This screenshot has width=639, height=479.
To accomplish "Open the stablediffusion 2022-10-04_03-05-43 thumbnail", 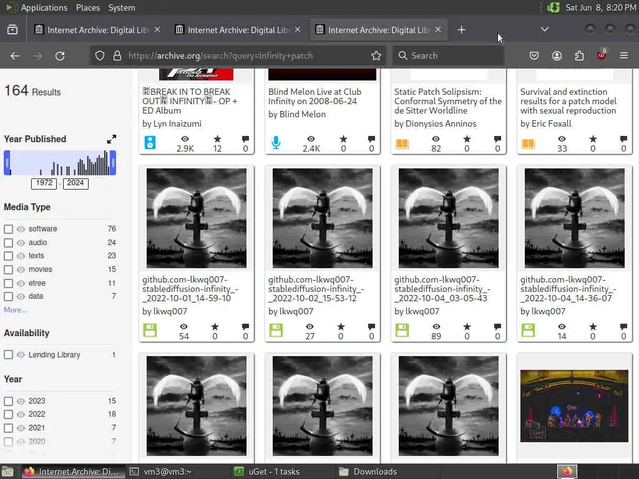I will click(448, 218).
